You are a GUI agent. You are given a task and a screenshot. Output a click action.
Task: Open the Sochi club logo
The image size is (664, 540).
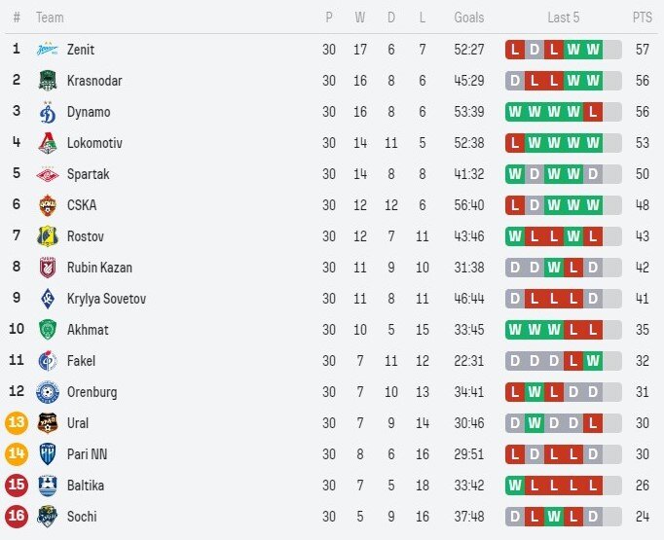[48, 517]
